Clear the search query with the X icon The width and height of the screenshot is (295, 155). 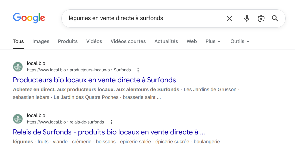229,18
